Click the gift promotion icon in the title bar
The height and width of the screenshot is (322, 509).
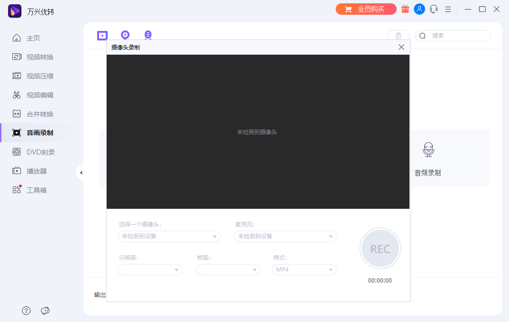405,9
